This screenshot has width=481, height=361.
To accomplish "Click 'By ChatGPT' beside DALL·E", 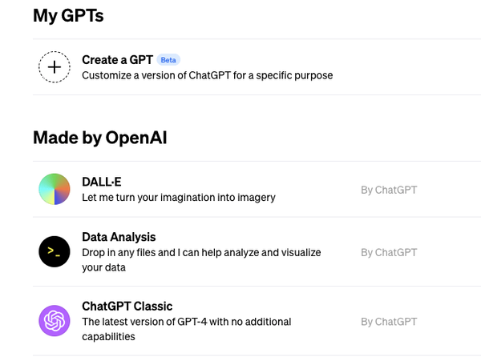I will pyautogui.click(x=389, y=190).
